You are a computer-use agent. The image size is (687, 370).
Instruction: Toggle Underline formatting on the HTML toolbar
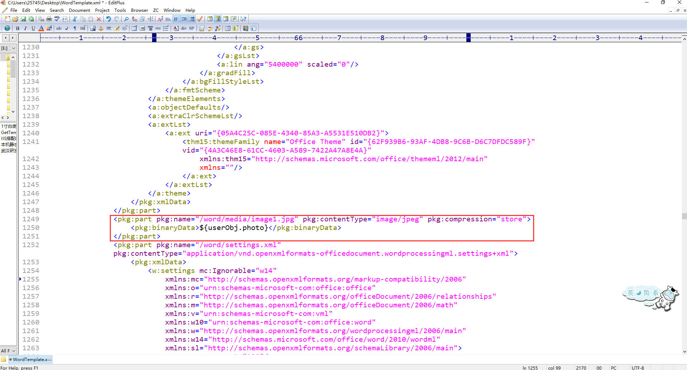click(33, 28)
